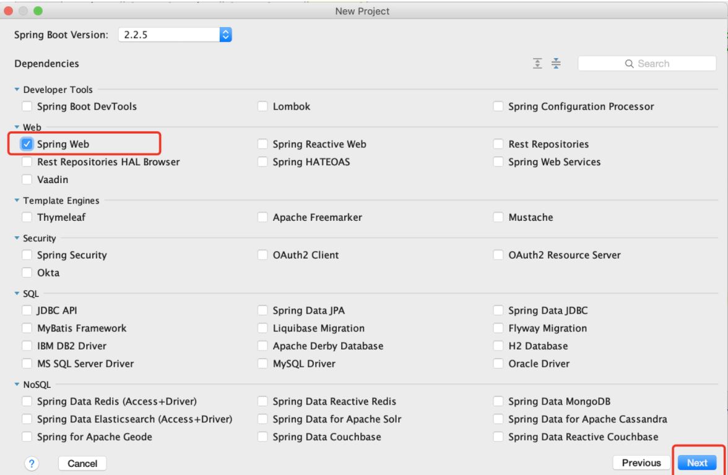This screenshot has height=475, width=728.
Task: Open the Spring Boot Version dropdown
Action: tap(225, 35)
